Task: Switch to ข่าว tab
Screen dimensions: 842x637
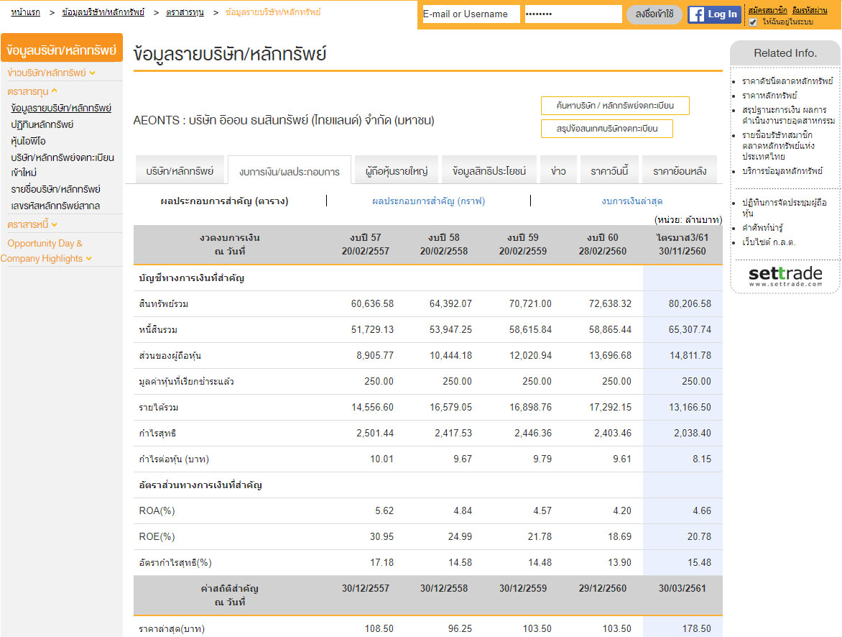Action: point(558,171)
